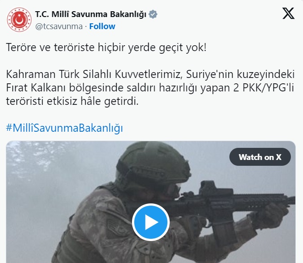303x263 pixels.
Task: Click the line 'Teröre ve teröriste hiçbir yerde geçit yok!'
Action: click(106, 47)
